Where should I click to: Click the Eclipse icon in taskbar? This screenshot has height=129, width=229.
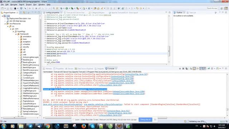pyautogui.click(x=119, y=126)
